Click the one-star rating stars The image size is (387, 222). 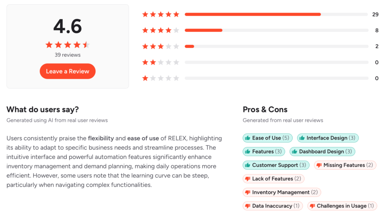coord(161,78)
